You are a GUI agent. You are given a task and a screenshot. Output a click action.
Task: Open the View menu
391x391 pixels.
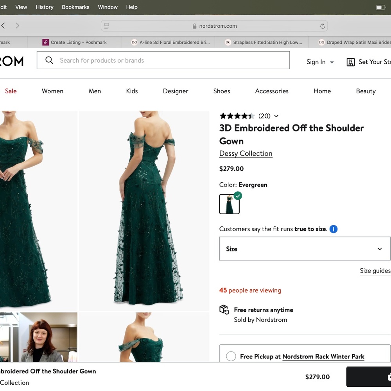[21, 7]
